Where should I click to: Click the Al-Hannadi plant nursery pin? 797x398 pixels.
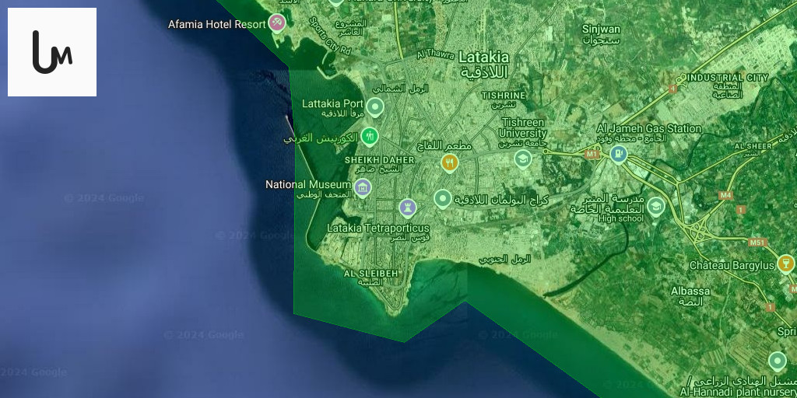[x=777, y=361]
